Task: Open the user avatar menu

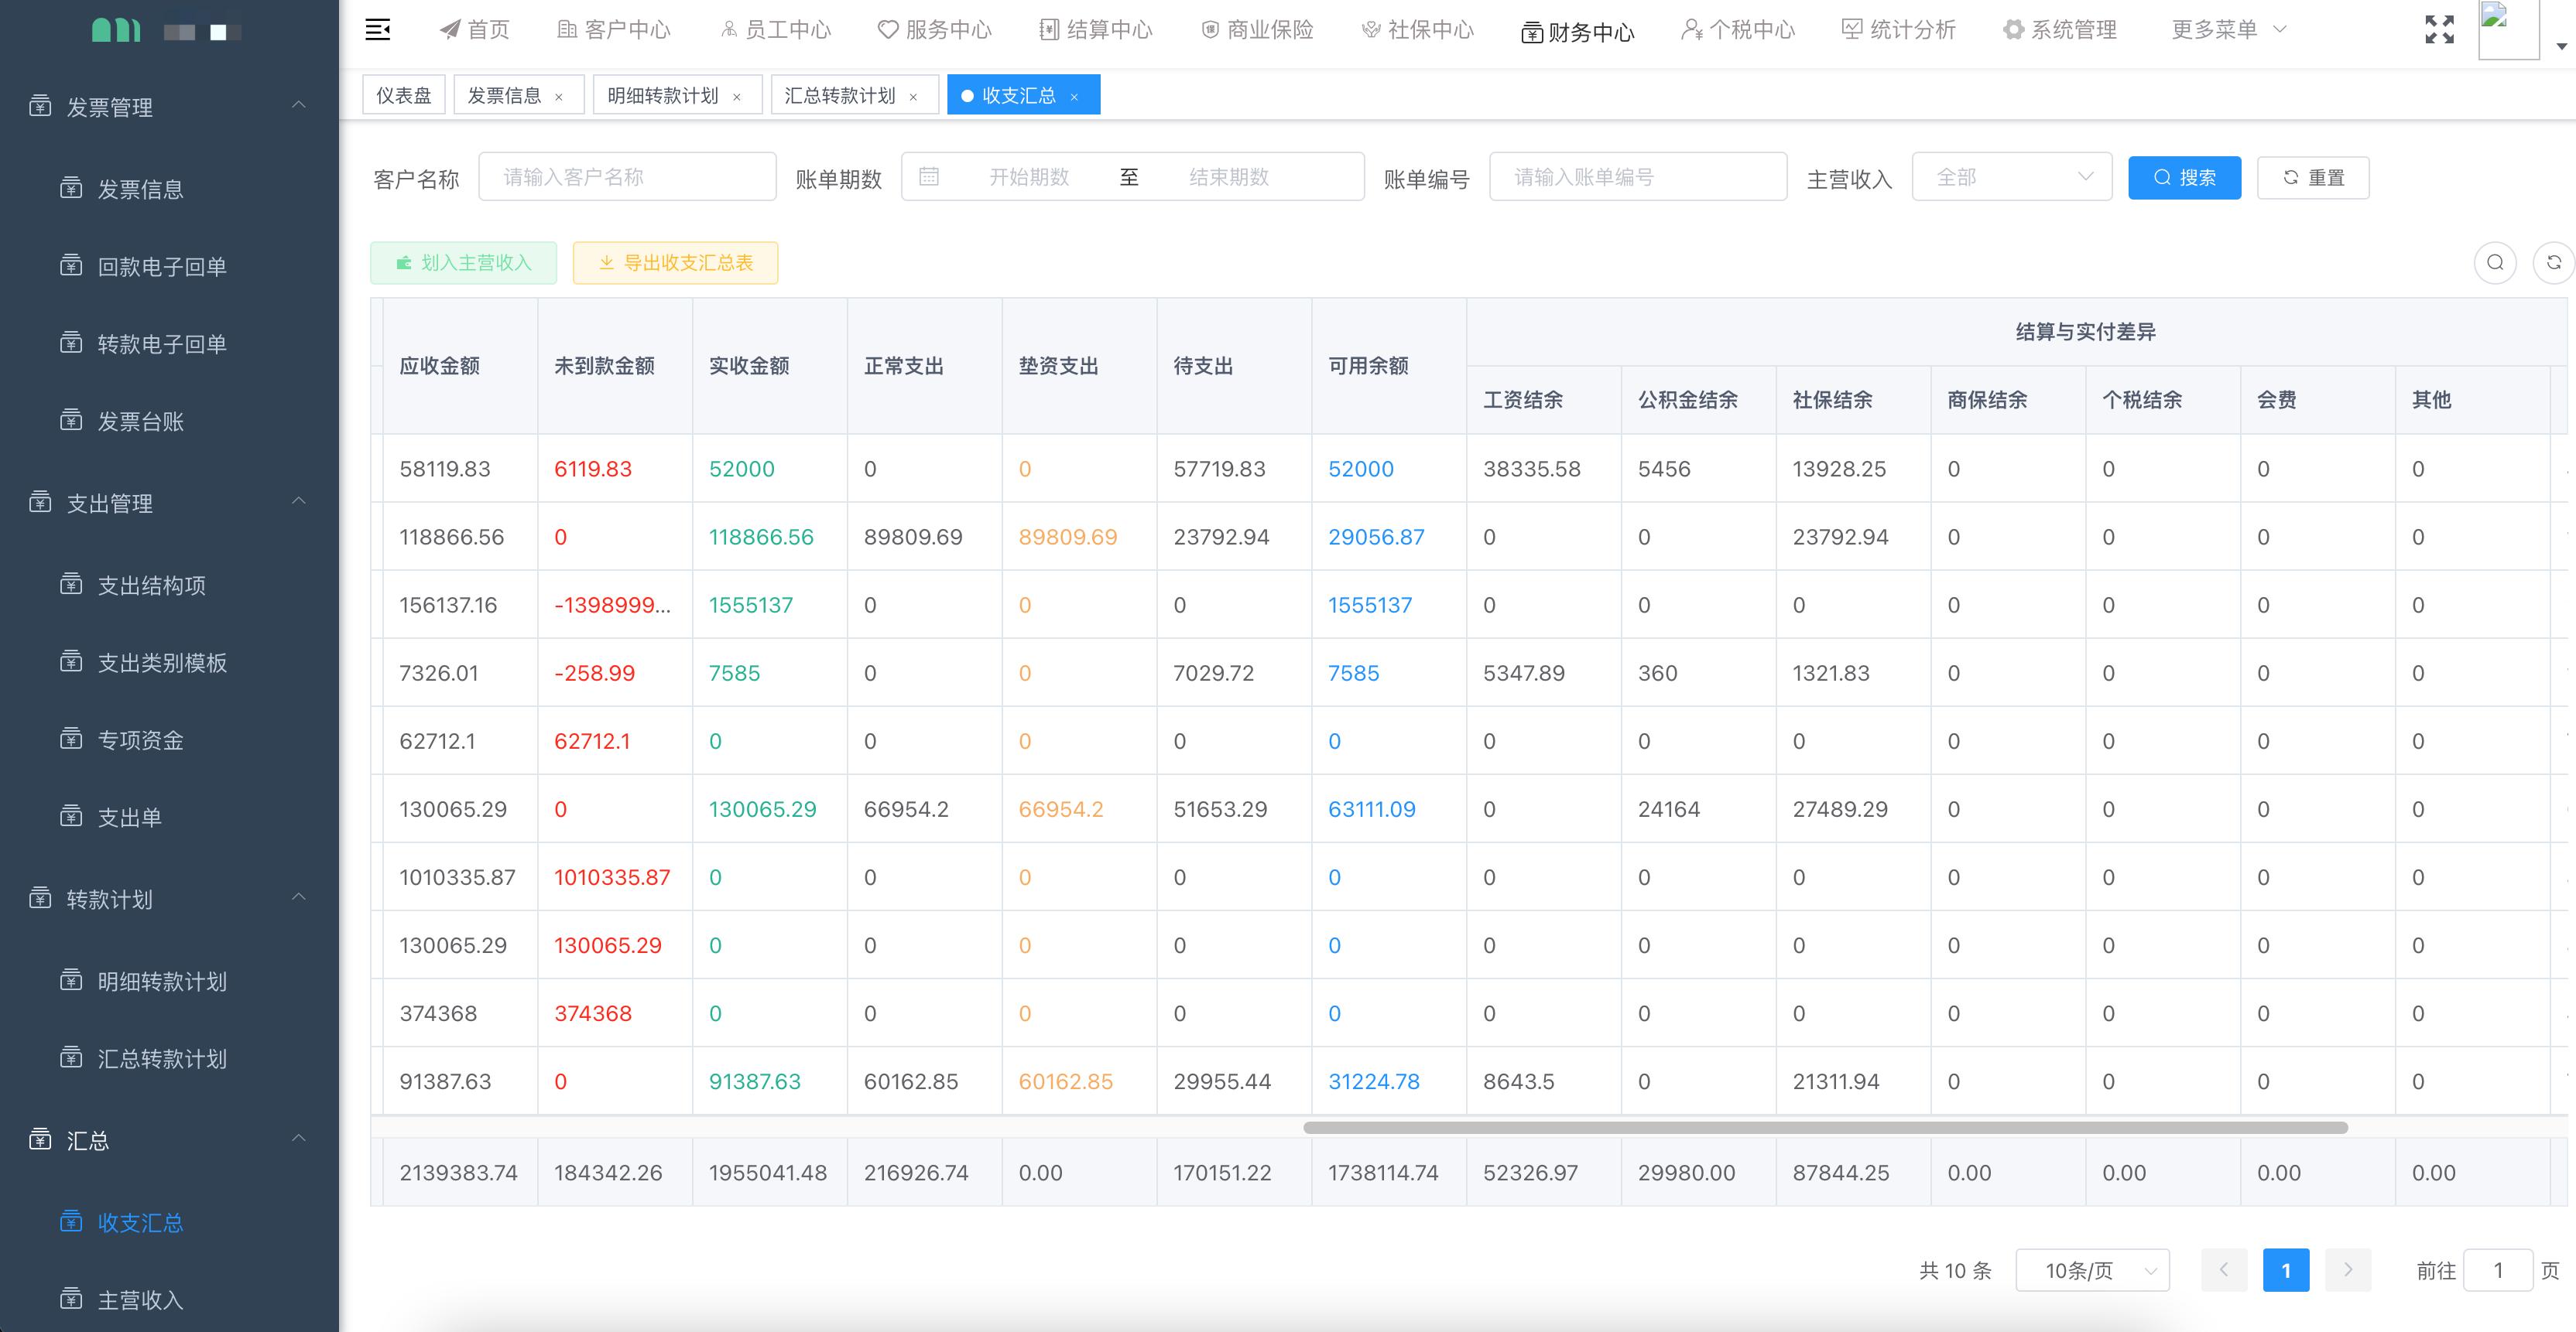Action: tap(2510, 27)
